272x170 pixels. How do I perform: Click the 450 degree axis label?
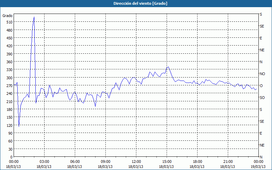[10, 38]
